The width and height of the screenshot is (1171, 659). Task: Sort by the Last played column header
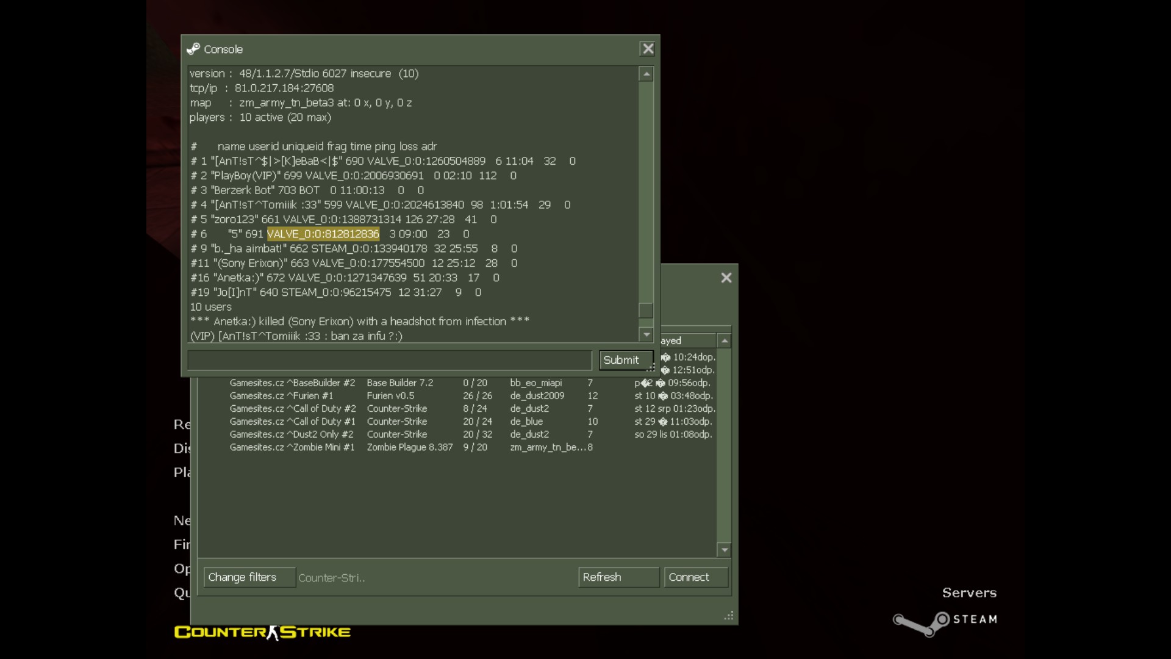point(689,340)
